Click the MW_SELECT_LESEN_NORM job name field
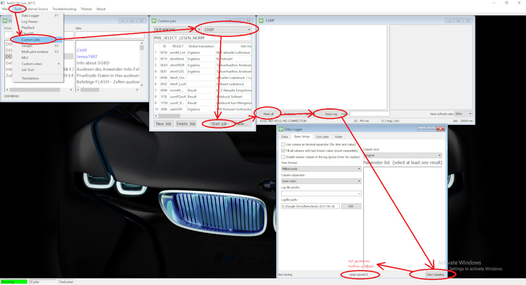Image resolution: width=526 pixels, height=285 pixels. [x=203, y=38]
